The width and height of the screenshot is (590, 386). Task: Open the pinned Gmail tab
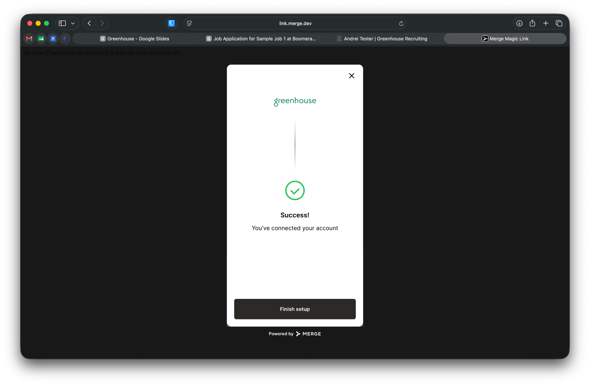coord(29,39)
